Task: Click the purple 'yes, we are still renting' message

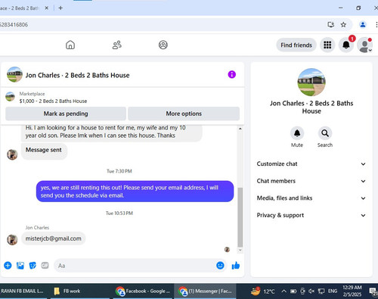Action: coord(135,192)
